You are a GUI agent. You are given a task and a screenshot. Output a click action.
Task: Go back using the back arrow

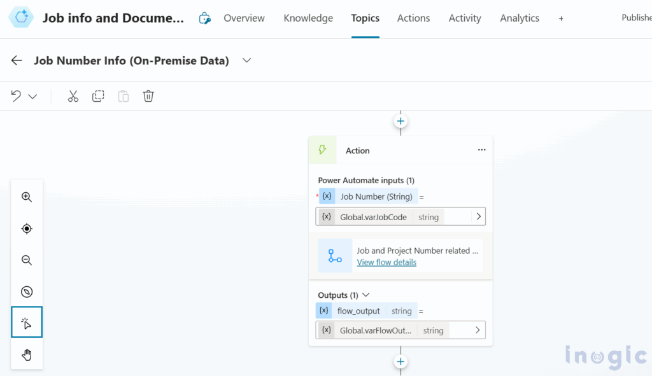pyautogui.click(x=16, y=60)
